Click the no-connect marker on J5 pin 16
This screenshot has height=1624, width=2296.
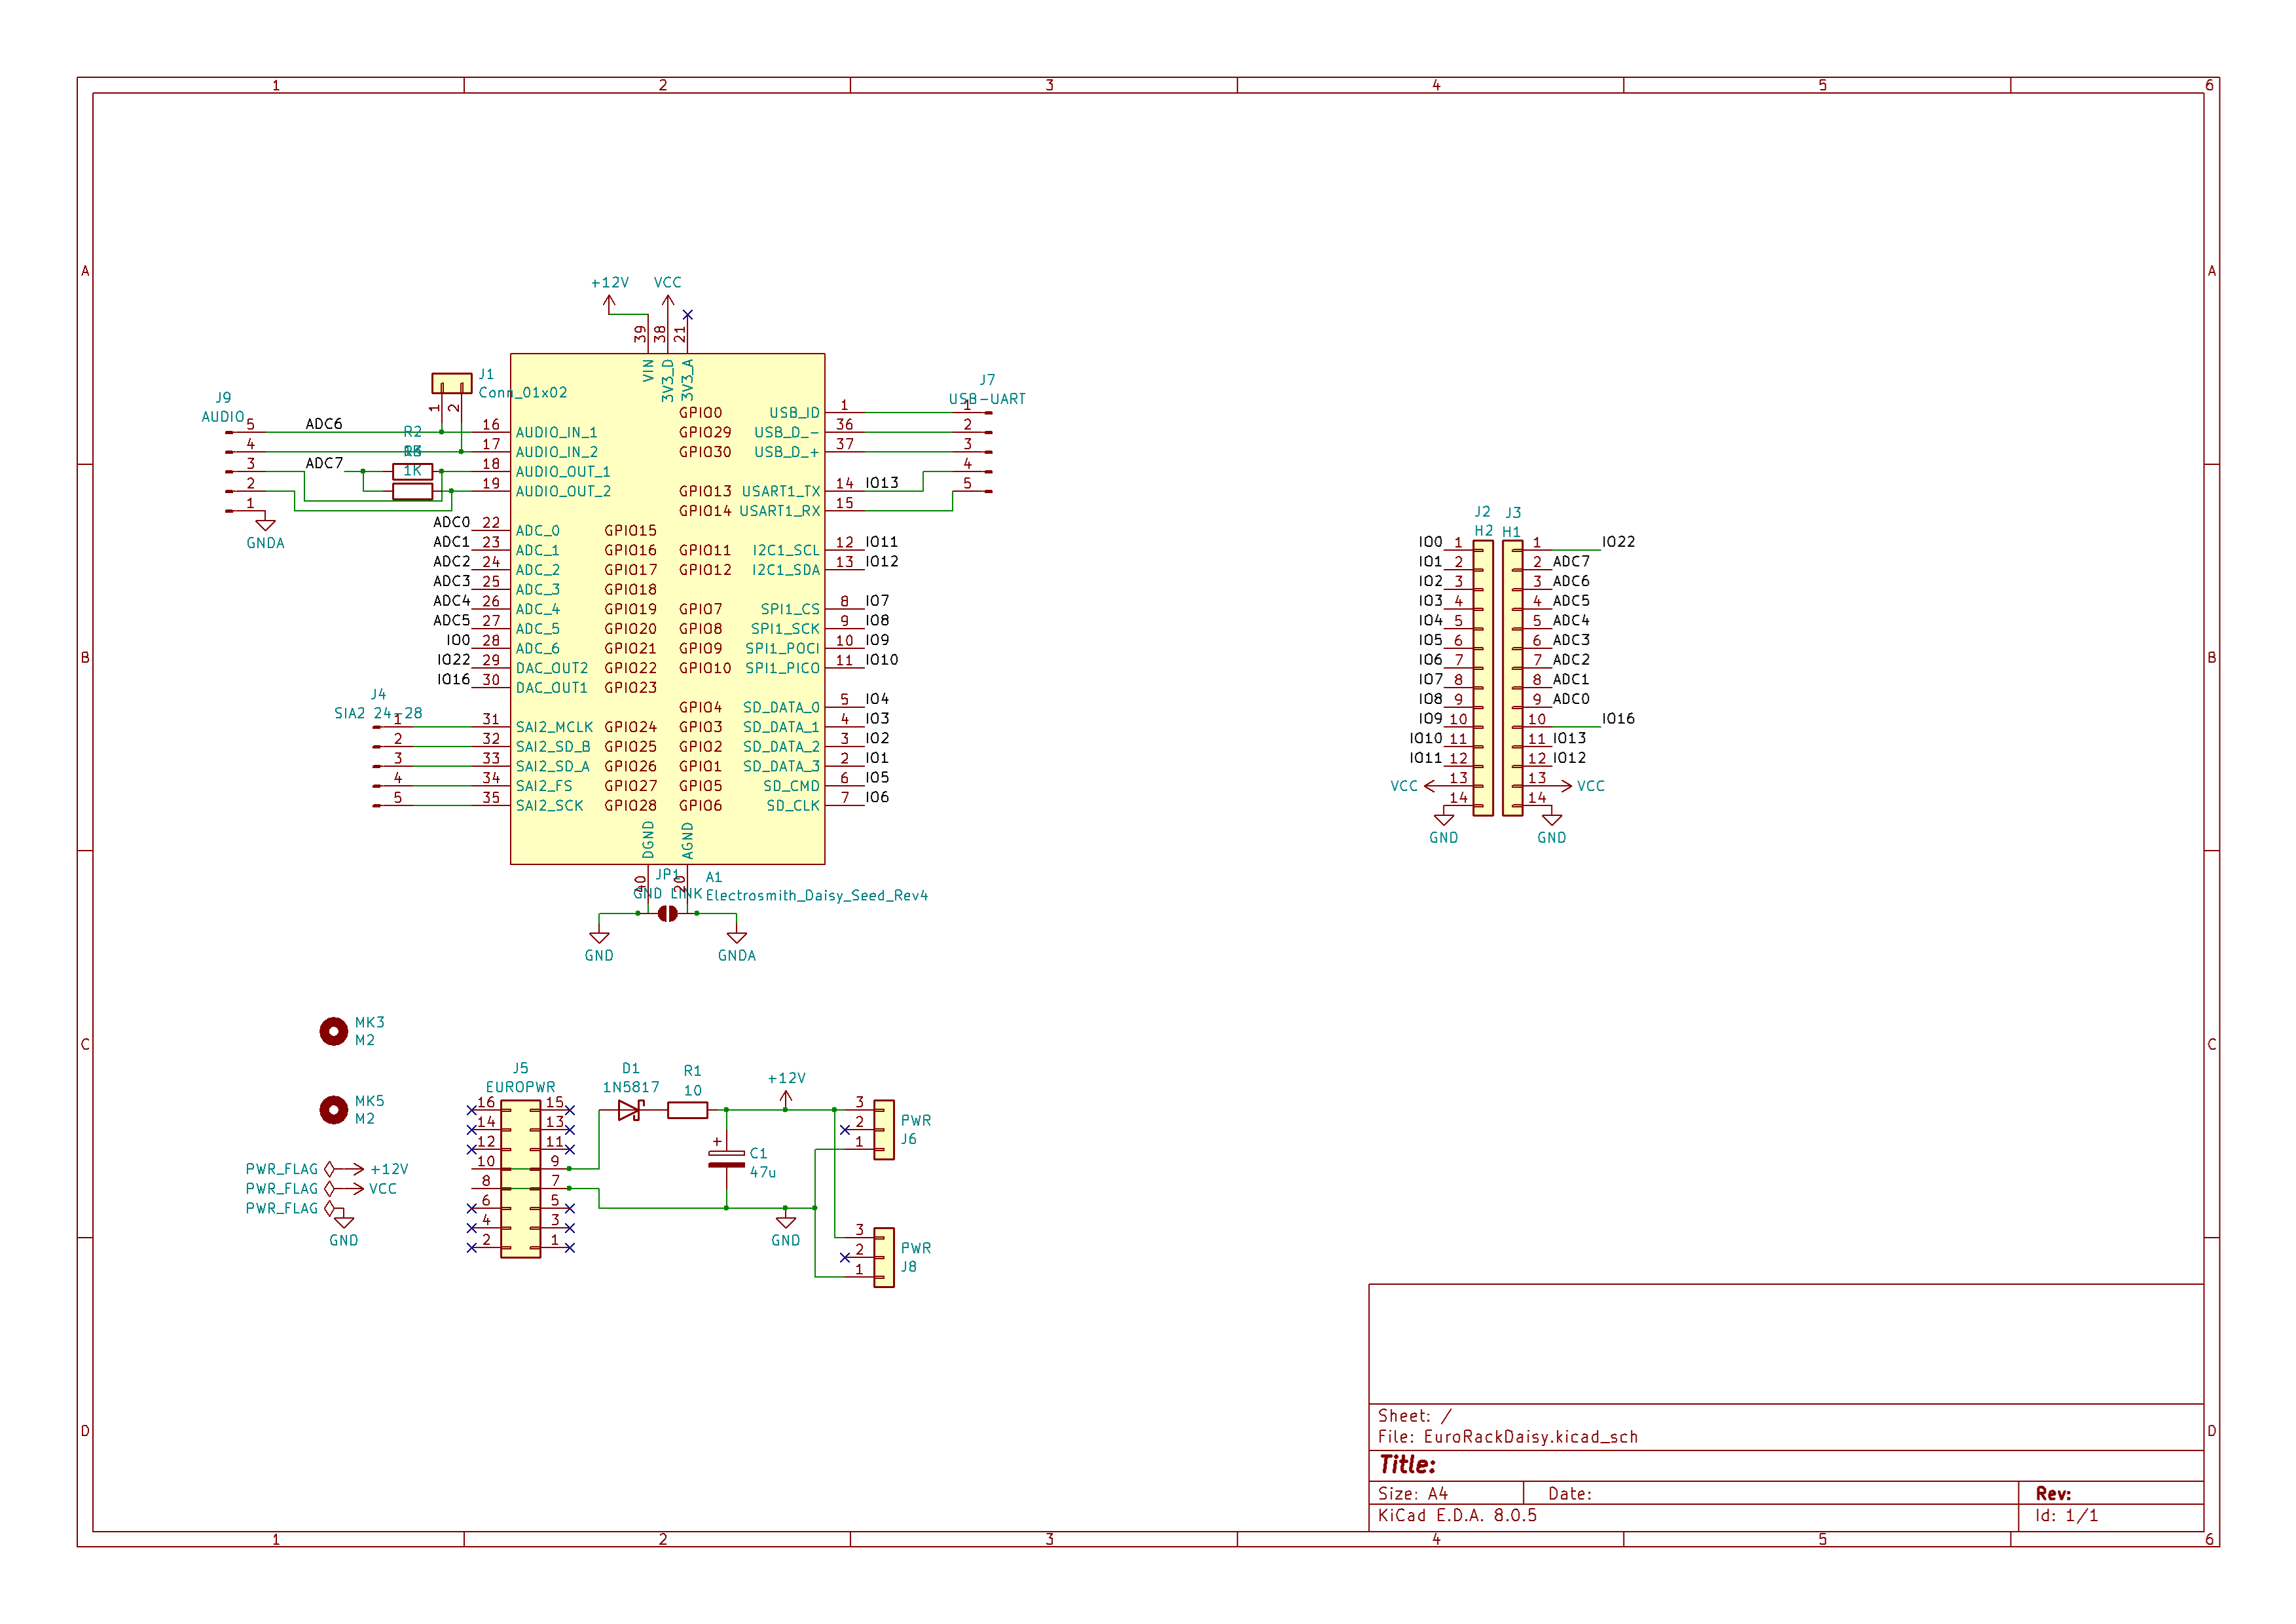point(471,1109)
